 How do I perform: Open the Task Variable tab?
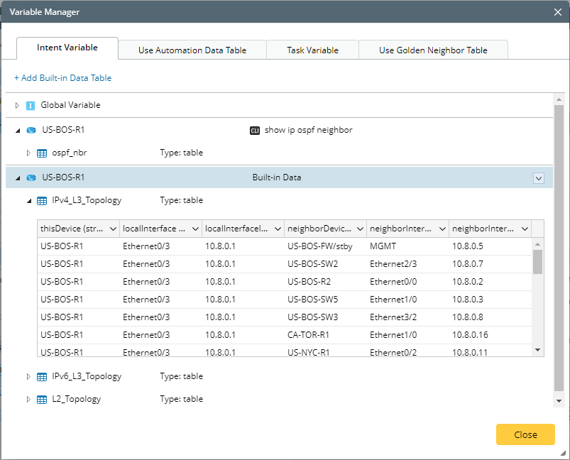tap(312, 50)
